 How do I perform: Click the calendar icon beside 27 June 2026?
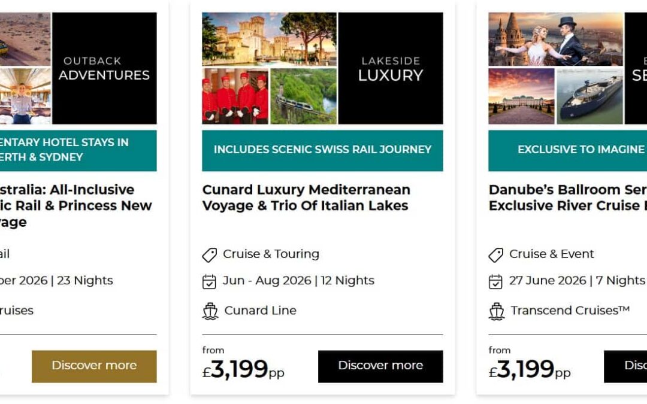(496, 281)
